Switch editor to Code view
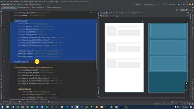The height and width of the screenshot is (109, 194). [x=178, y=10]
